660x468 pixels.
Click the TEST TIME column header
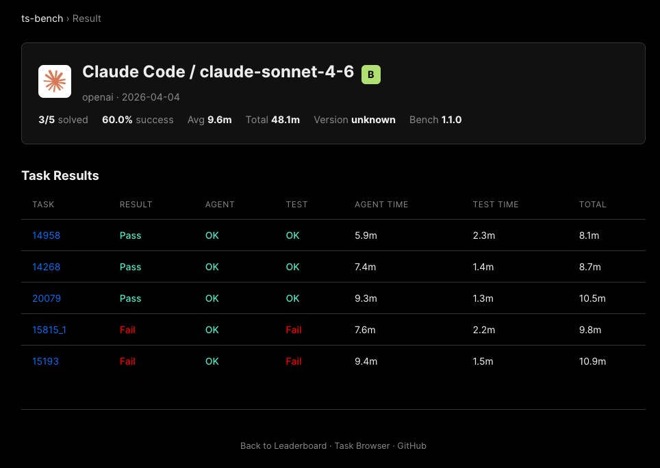click(x=496, y=205)
